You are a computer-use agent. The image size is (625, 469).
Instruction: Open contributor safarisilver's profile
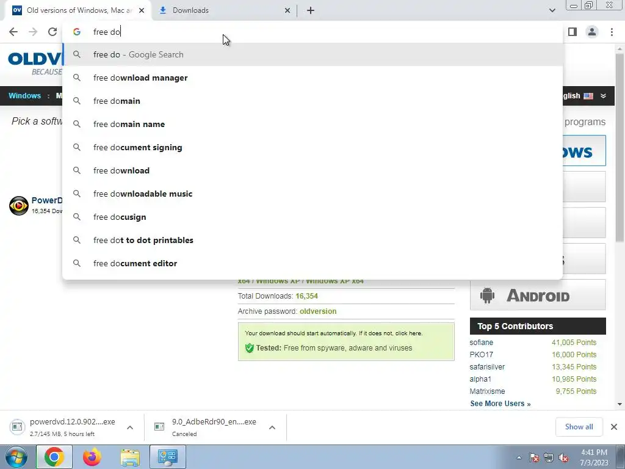(487, 367)
